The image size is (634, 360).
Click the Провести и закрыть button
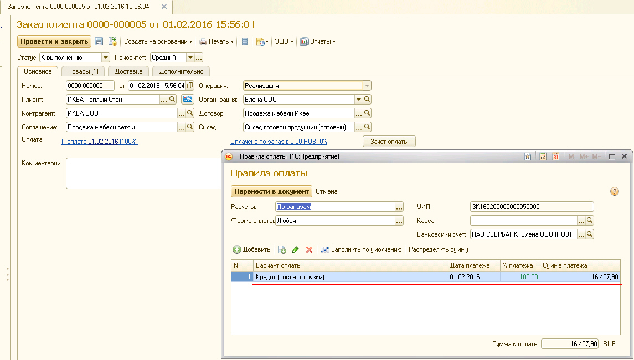(54, 41)
